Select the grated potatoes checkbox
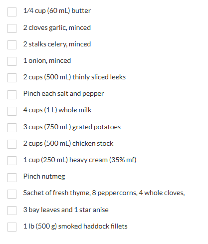Image resolution: width=208 pixels, height=244 pixels. [12, 128]
